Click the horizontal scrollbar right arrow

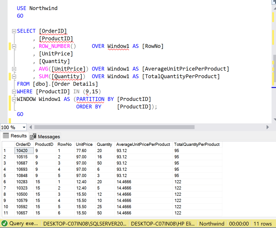268,127
